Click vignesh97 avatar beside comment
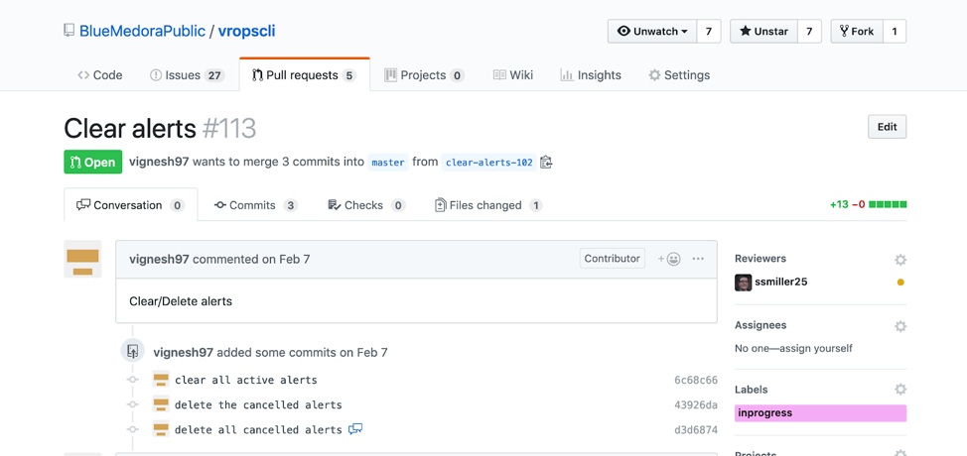Image resolution: width=967 pixels, height=456 pixels. (x=82, y=259)
